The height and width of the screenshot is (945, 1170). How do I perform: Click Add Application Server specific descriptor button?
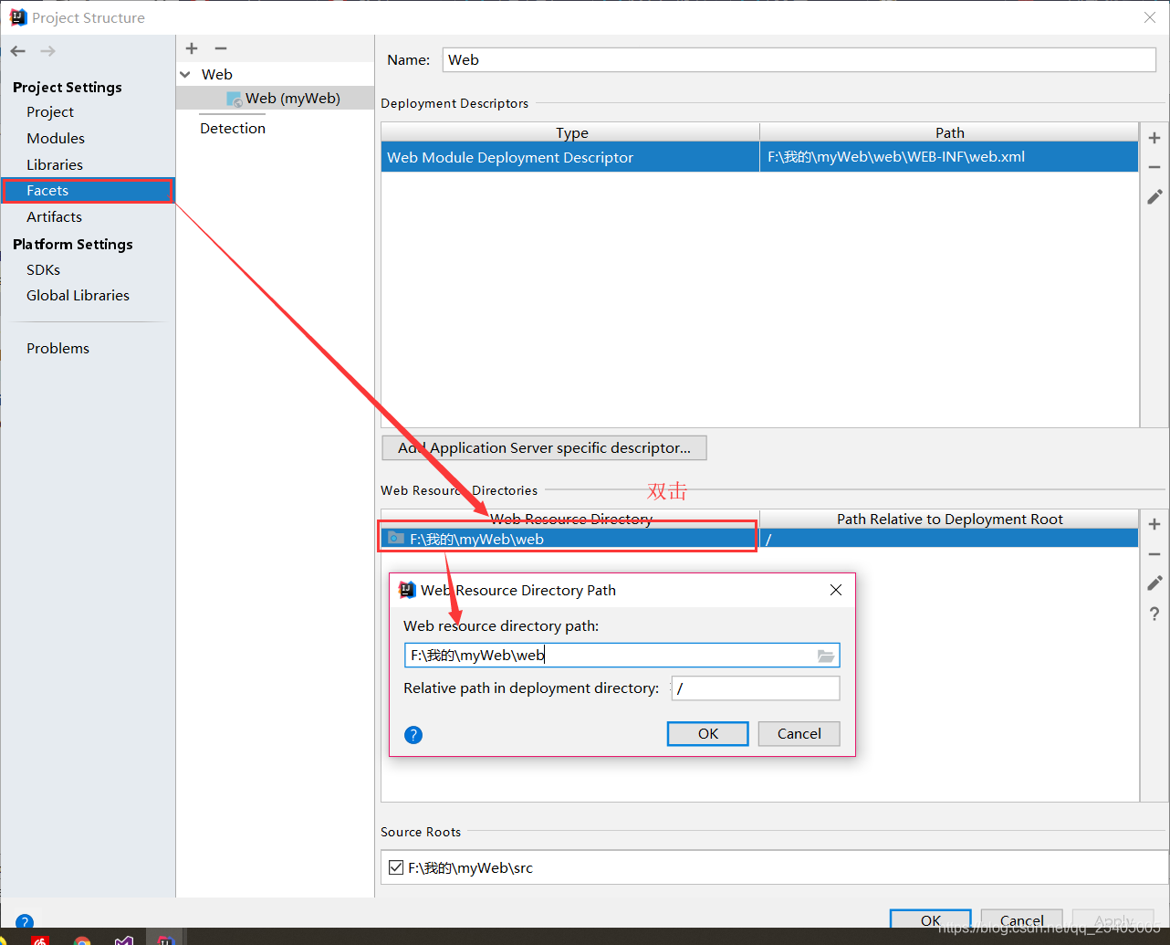544,448
